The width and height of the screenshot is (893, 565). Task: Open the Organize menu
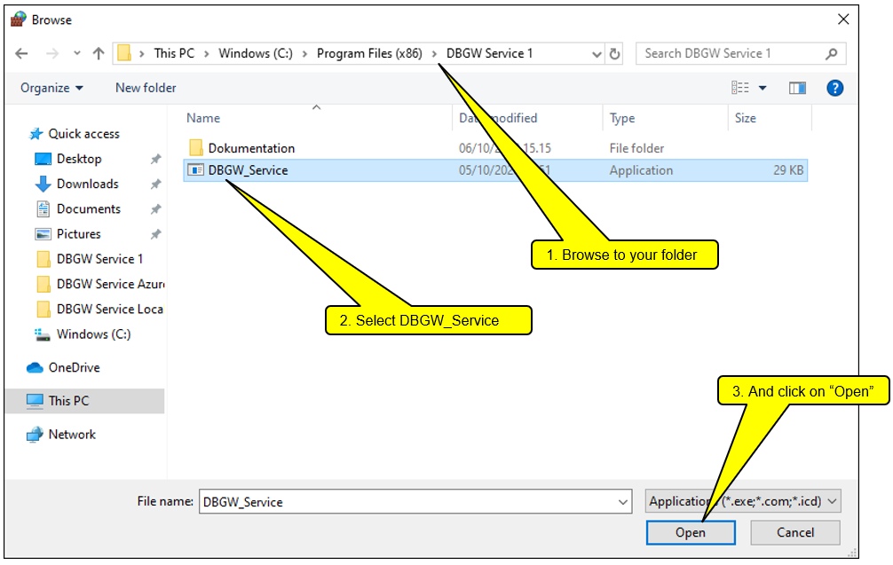click(x=51, y=88)
